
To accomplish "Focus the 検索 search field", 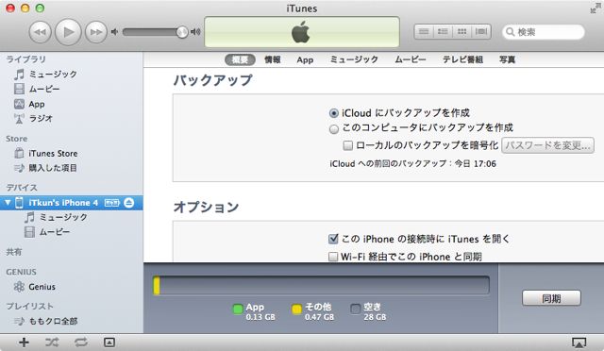I will [544, 32].
